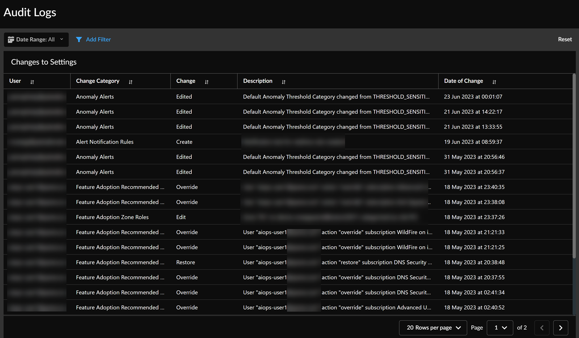The height and width of the screenshot is (338, 579).
Task: Click the 18 May 2023 02:40:52 entry
Action: click(x=474, y=308)
